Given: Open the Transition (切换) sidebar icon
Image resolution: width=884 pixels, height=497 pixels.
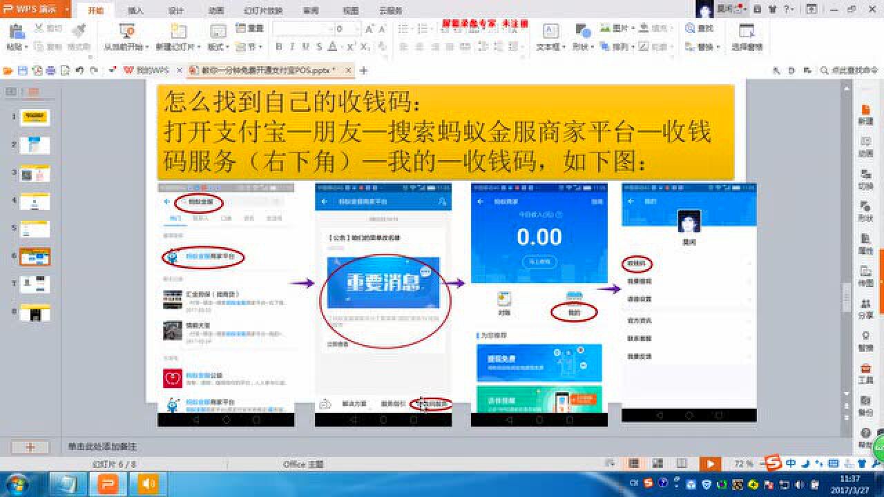Looking at the screenshot, I should (x=865, y=179).
